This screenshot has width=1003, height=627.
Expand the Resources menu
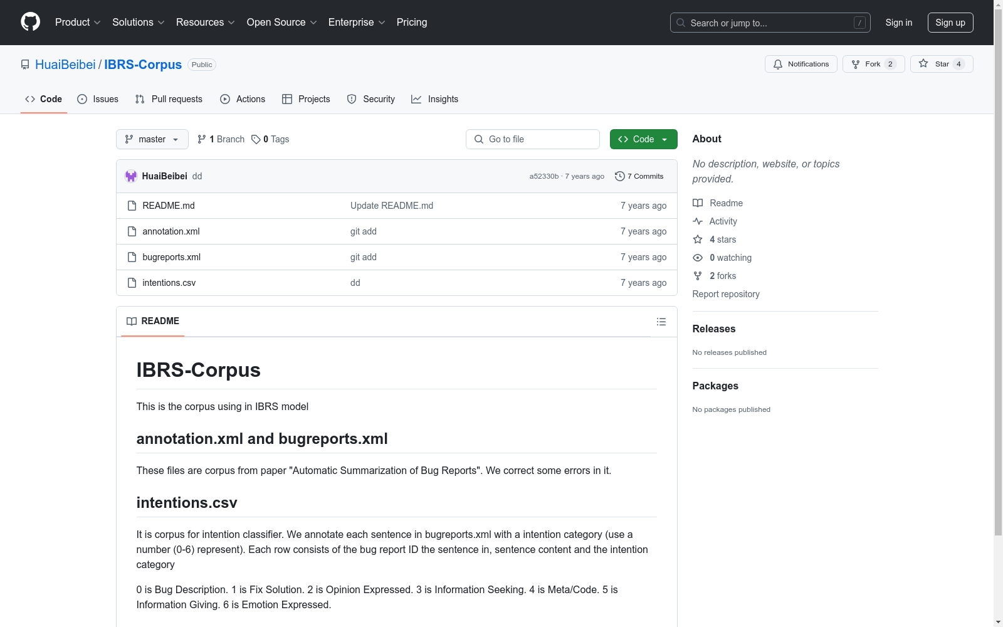206,23
